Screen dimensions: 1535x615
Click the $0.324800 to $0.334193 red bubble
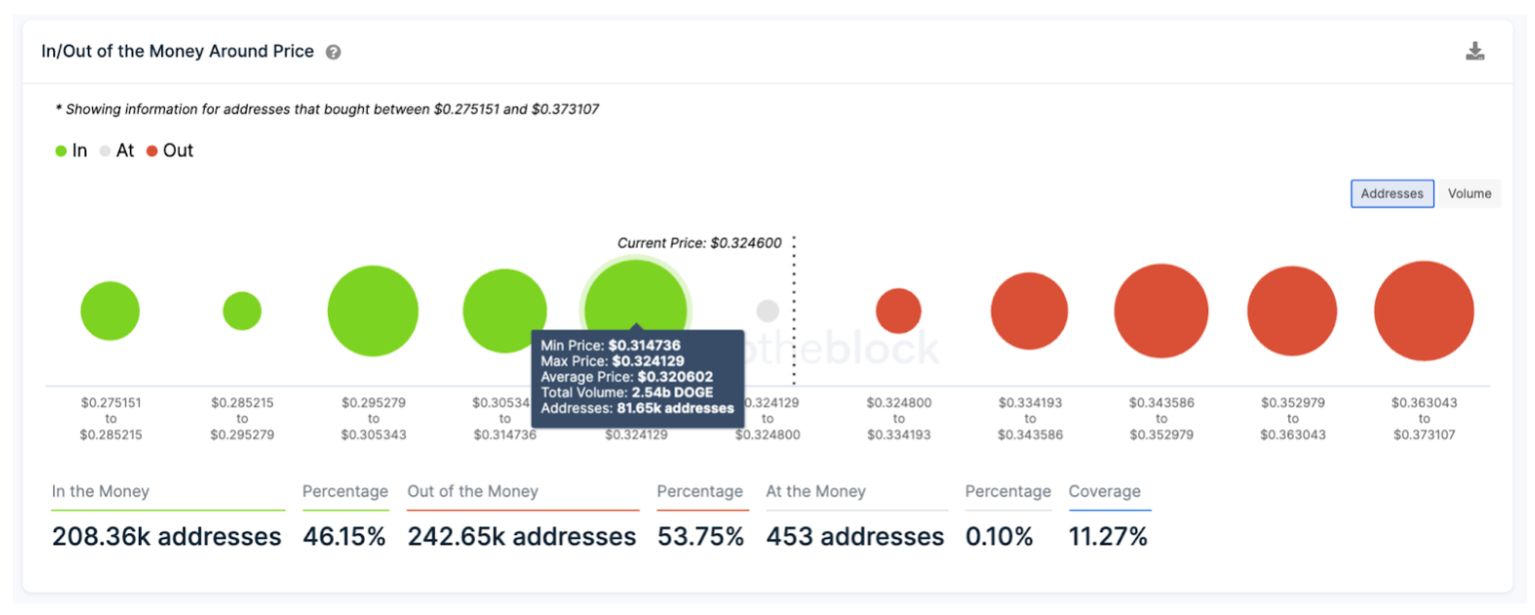tap(898, 310)
